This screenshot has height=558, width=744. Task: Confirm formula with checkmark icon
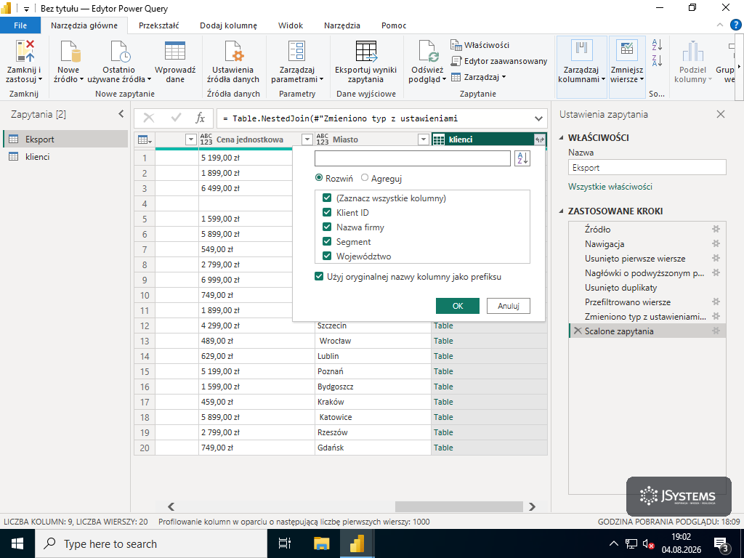click(176, 118)
